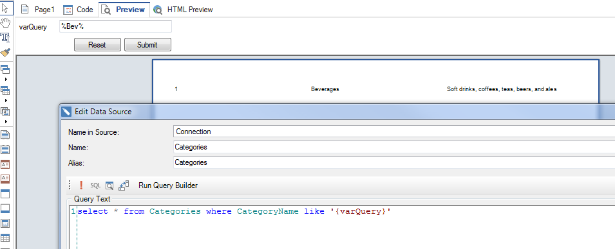The image size is (615, 249).
Task: Click Run Query Builder
Action: click(168, 185)
